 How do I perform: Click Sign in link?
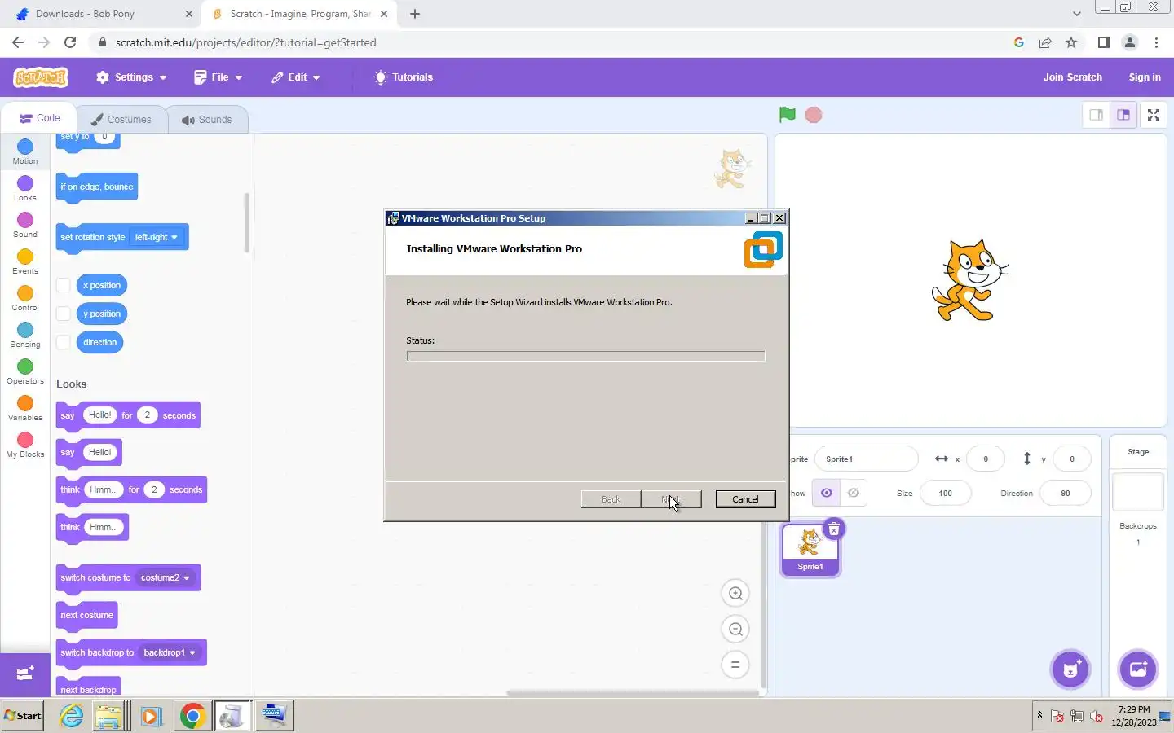[1145, 77]
